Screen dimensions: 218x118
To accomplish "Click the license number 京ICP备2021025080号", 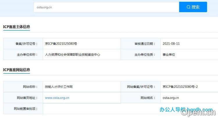I will point(61,43).
